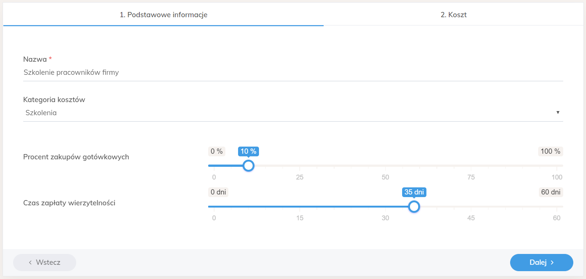Set payment time slider to 45 days mark
This screenshot has width=586, height=279.
point(471,206)
